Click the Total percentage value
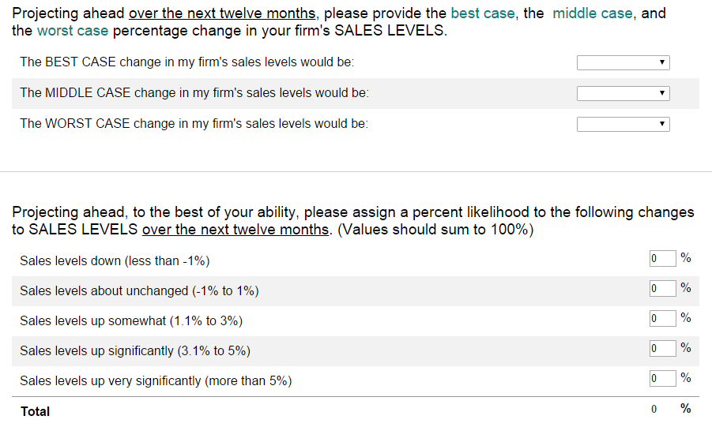 [654, 410]
